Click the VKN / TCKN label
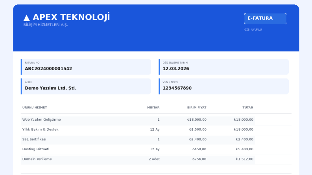This screenshot has height=175, width=312. [170, 82]
